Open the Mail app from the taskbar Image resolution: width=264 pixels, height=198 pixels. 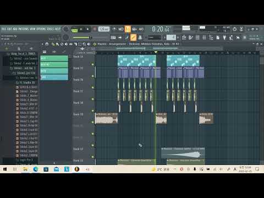click(x=56, y=169)
